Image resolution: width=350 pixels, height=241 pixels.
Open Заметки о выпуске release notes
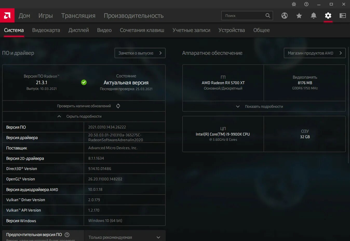pyautogui.click(x=140, y=53)
